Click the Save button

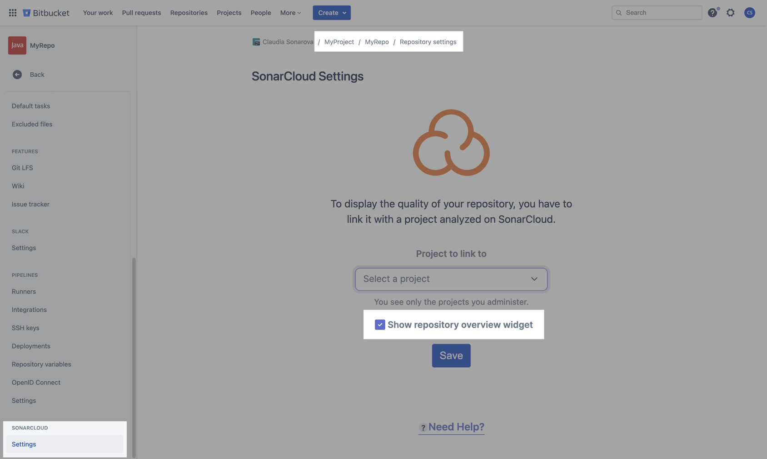pos(451,355)
